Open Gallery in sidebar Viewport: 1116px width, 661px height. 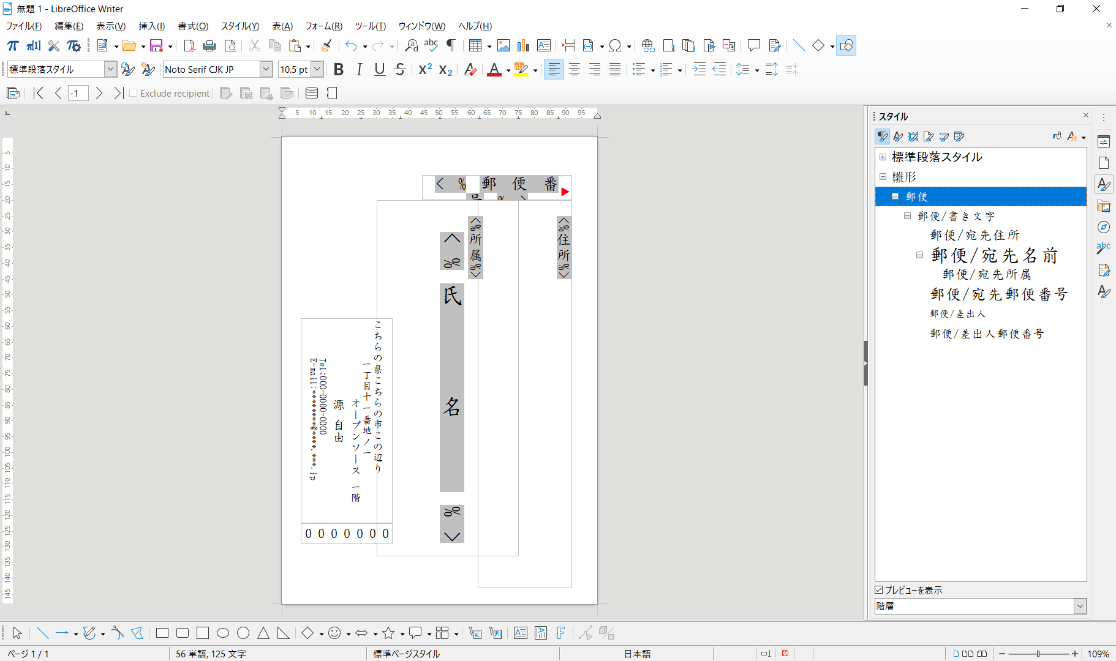point(1104,206)
